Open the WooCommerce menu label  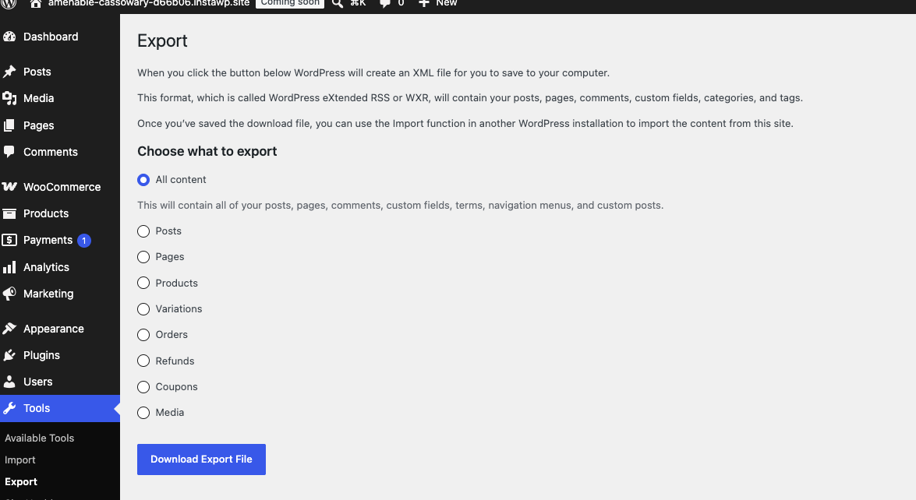62,187
